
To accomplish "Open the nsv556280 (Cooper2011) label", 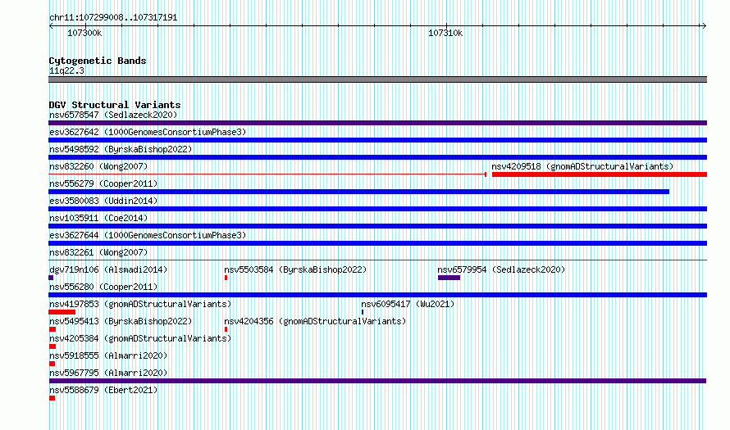I will click(103, 287).
